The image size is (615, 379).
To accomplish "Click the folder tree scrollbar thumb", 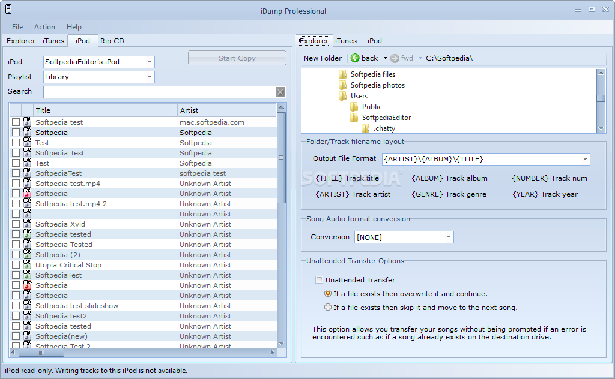I will [601, 98].
